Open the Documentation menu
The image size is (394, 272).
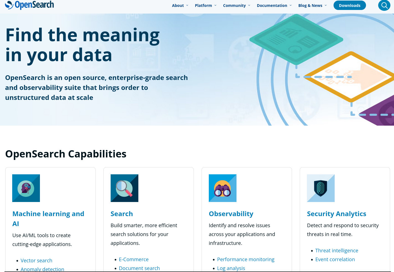pyautogui.click(x=274, y=6)
